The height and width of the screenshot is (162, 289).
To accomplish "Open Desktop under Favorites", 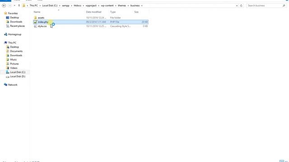I will point(14,18).
